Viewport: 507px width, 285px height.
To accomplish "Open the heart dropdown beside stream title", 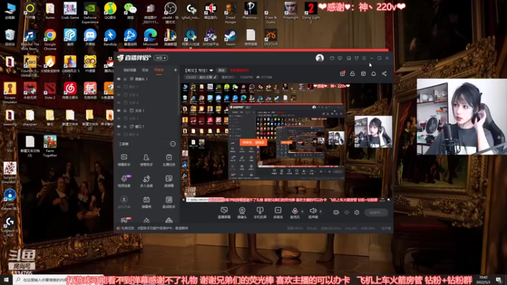I will click(x=212, y=70).
